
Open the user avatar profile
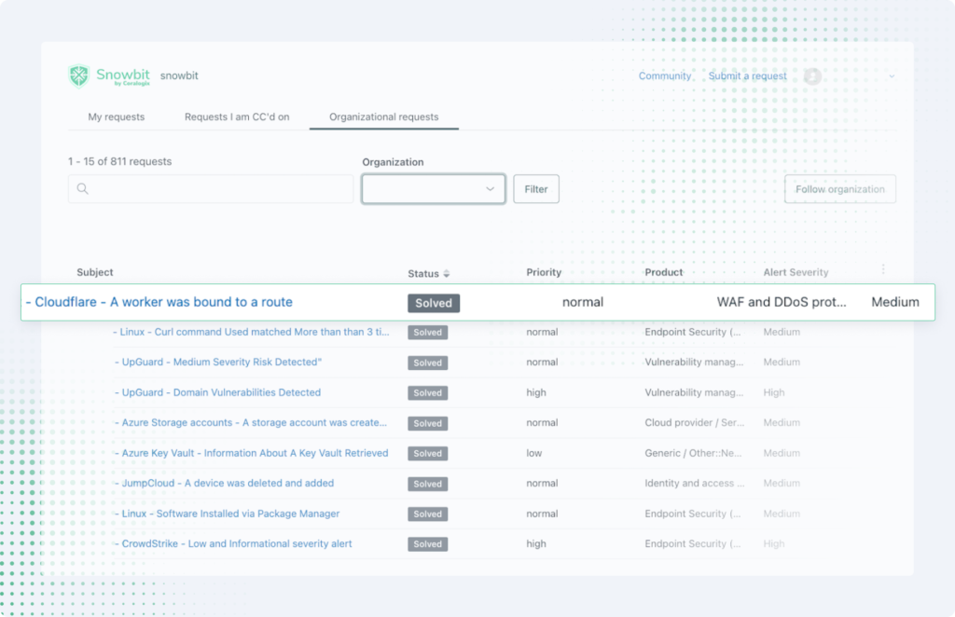tap(812, 76)
